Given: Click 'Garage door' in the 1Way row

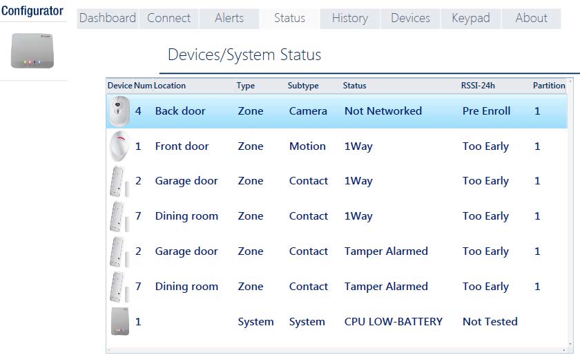Looking at the screenshot, I should (186, 181).
